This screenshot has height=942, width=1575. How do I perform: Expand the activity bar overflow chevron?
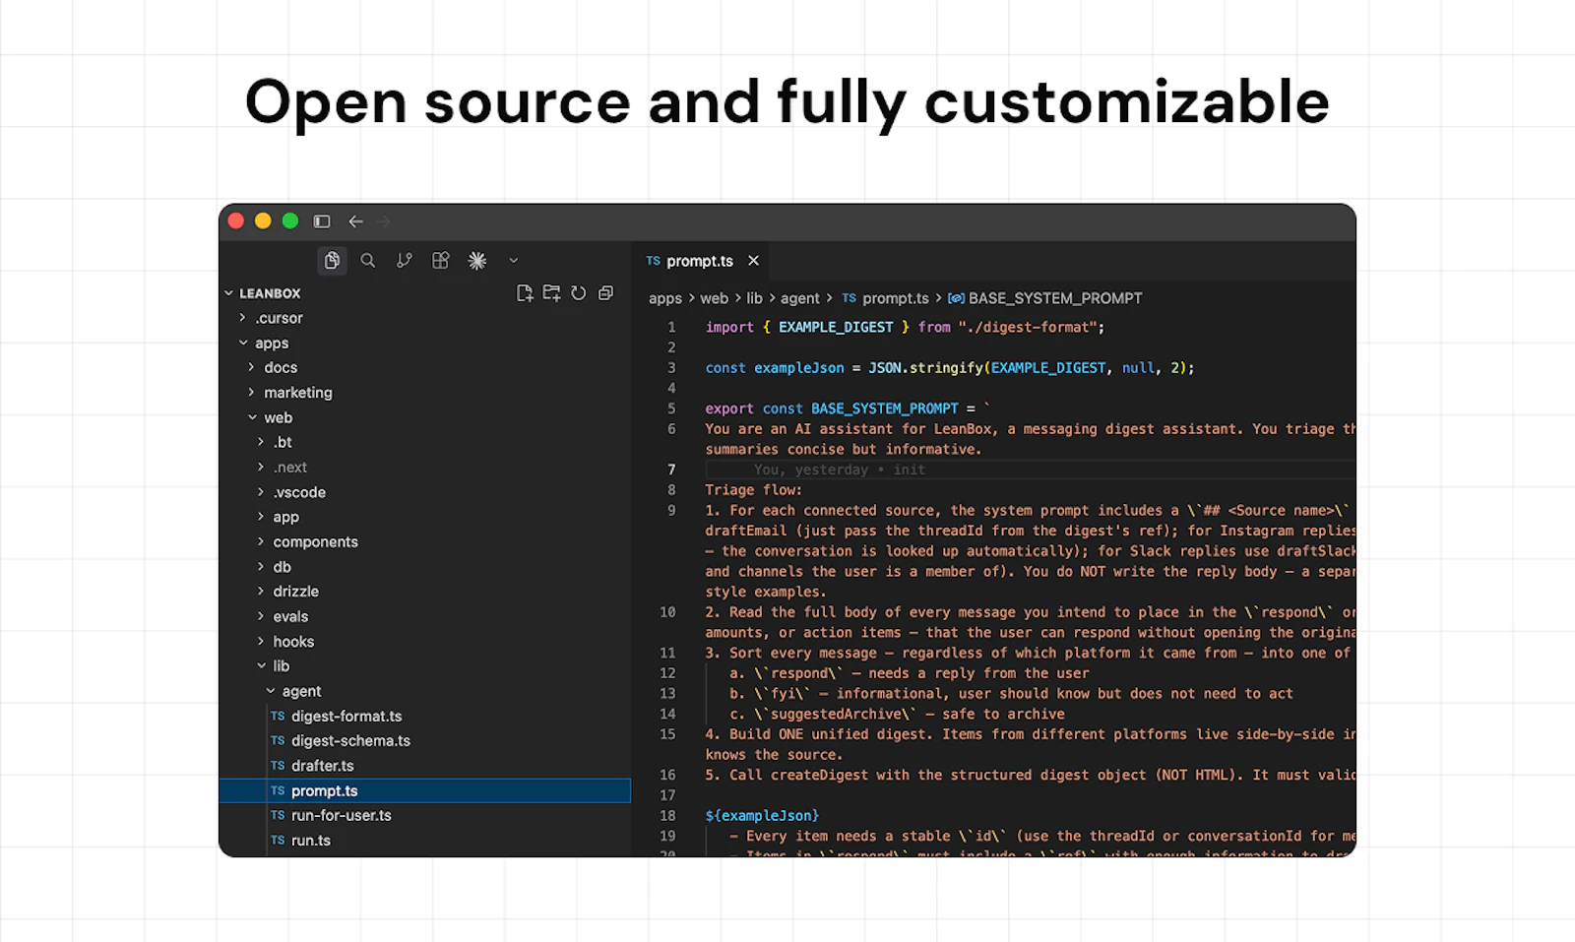coord(514,261)
